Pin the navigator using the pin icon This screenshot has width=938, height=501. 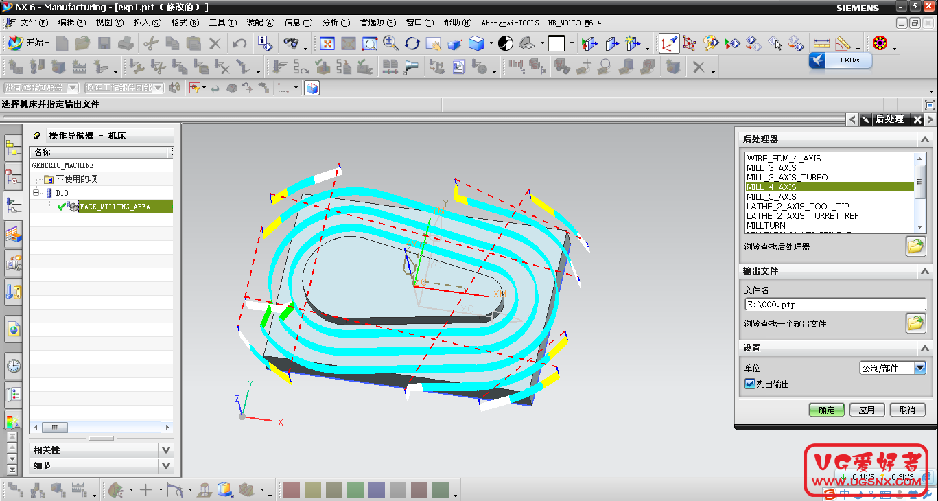[x=36, y=136]
